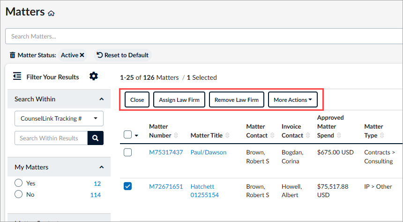The width and height of the screenshot is (403, 222).
Task: Sort by Matter Number column
Action: coord(176,136)
